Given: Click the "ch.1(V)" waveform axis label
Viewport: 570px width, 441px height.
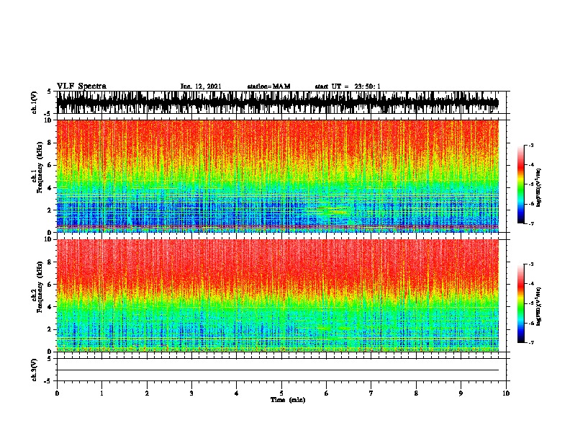Looking at the screenshot, I should [x=35, y=102].
